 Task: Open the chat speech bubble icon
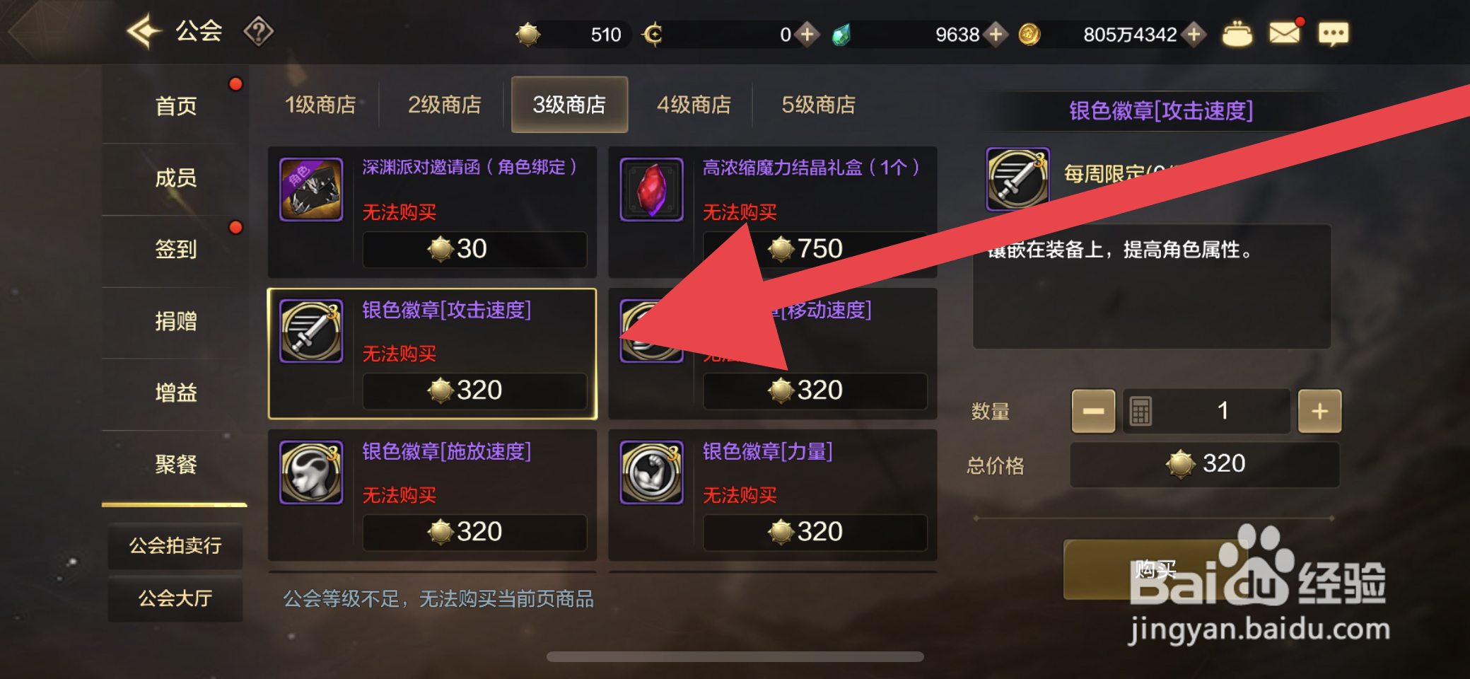[1333, 34]
